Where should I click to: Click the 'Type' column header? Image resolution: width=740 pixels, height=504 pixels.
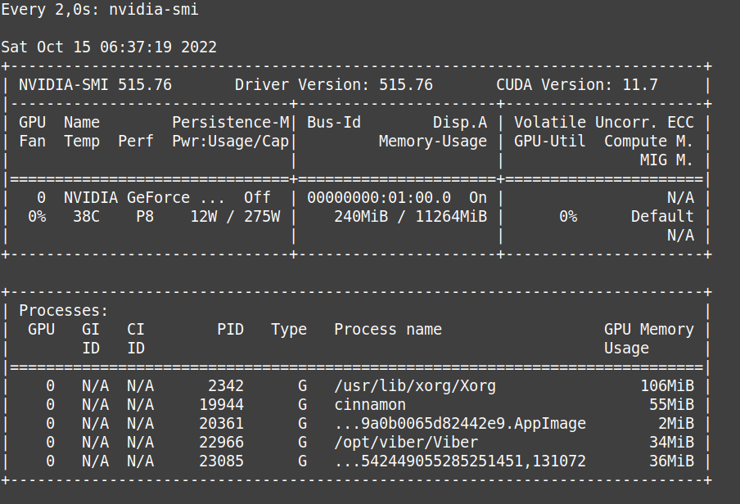pyautogui.click(x=289, y=330)
